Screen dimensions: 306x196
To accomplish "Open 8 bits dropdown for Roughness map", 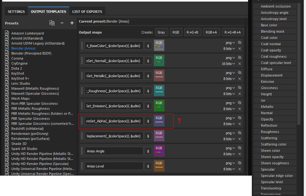I will 229,94.
